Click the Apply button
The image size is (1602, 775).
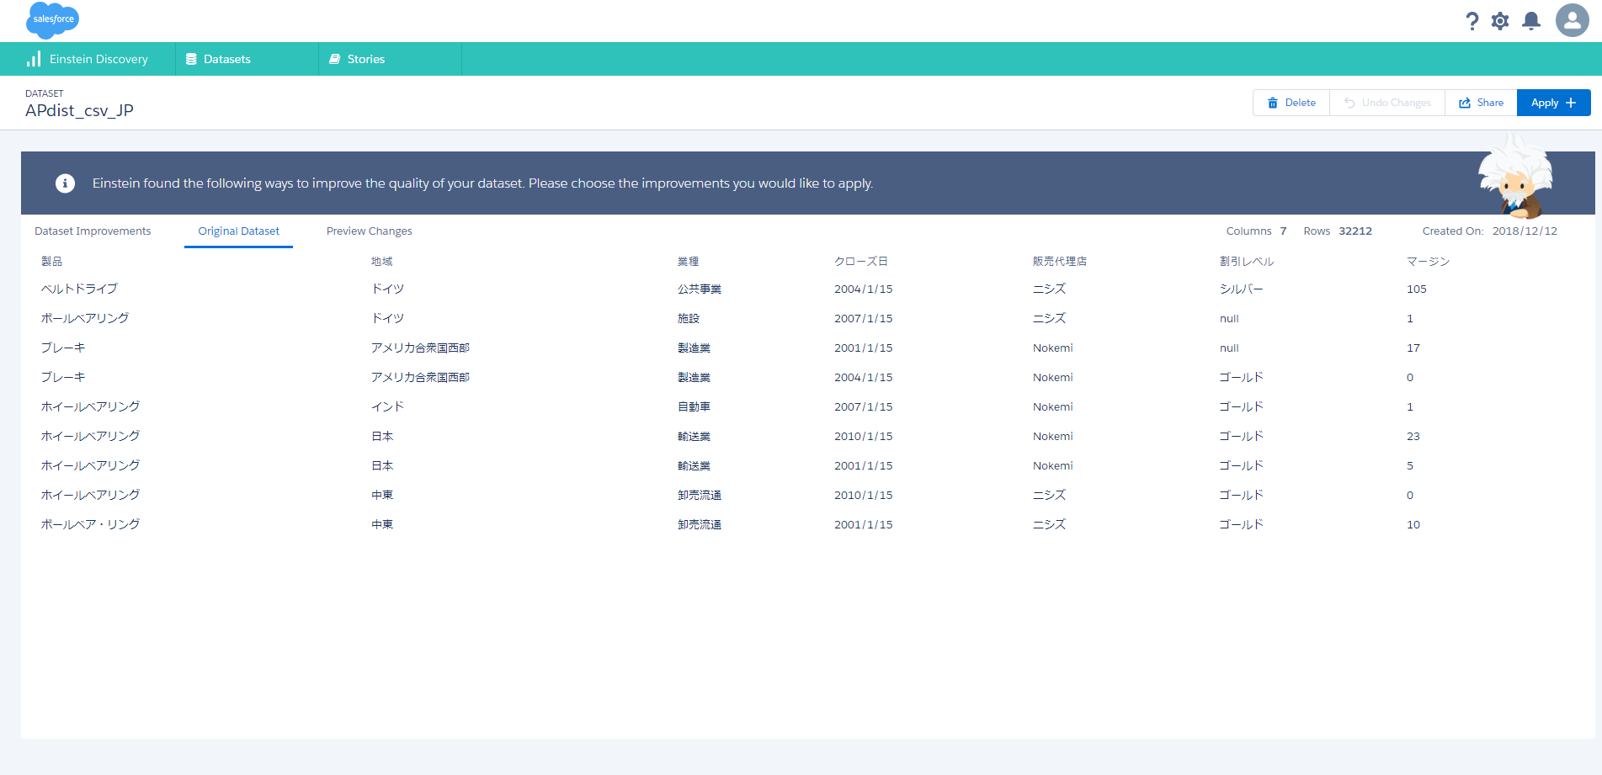pos(1553,103)
